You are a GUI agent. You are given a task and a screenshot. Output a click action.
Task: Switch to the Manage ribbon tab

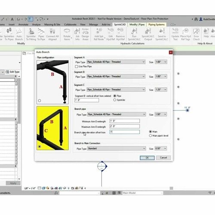[x=94, y=25]
